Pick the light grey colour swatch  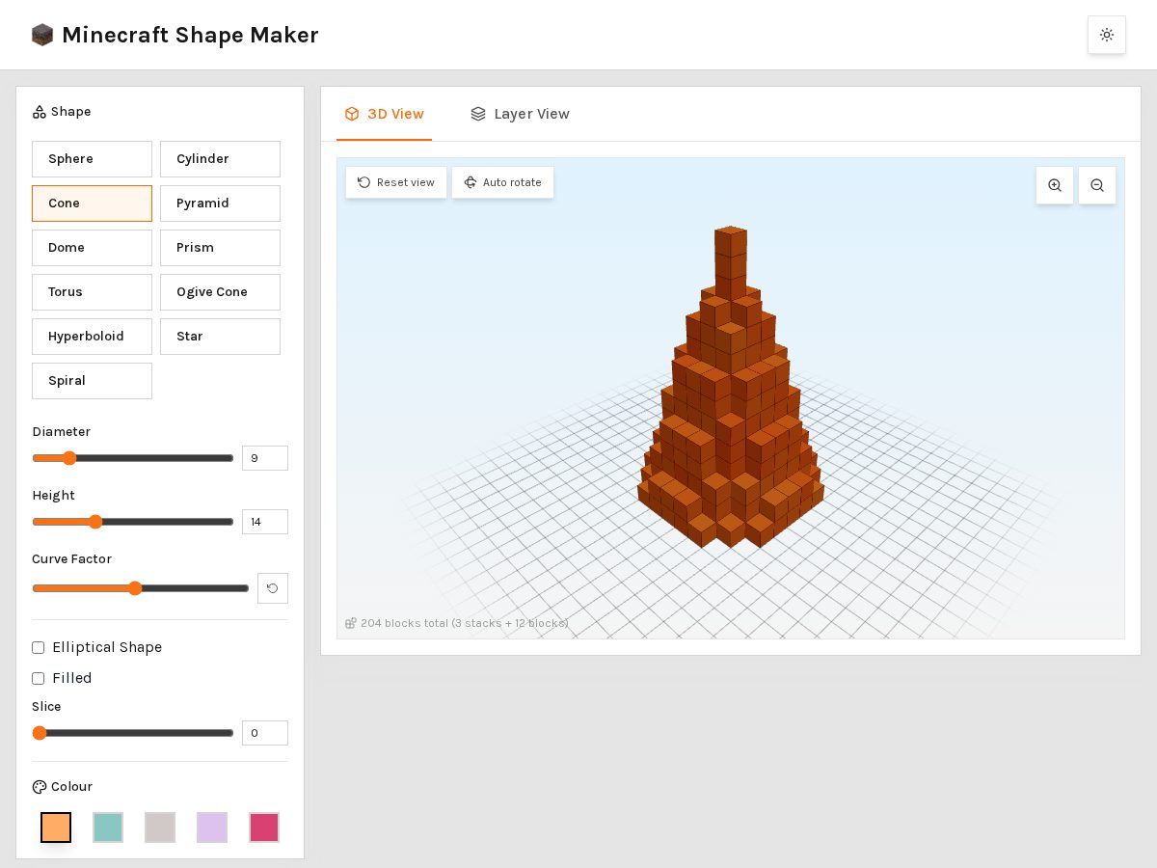pos(160,827)
